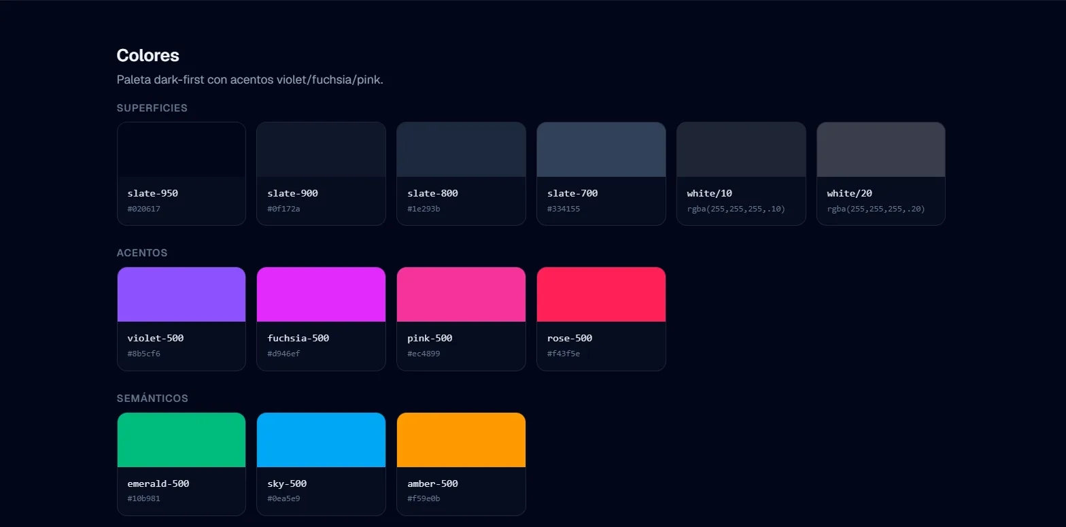Select the "slate-700" name text

(573, 193)
